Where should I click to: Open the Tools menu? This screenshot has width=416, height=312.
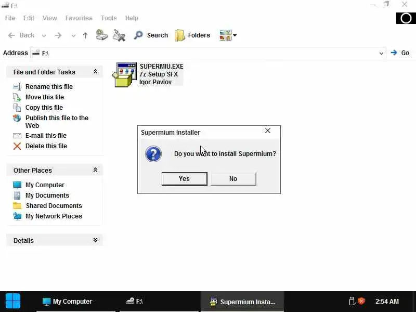coord(109,18)
